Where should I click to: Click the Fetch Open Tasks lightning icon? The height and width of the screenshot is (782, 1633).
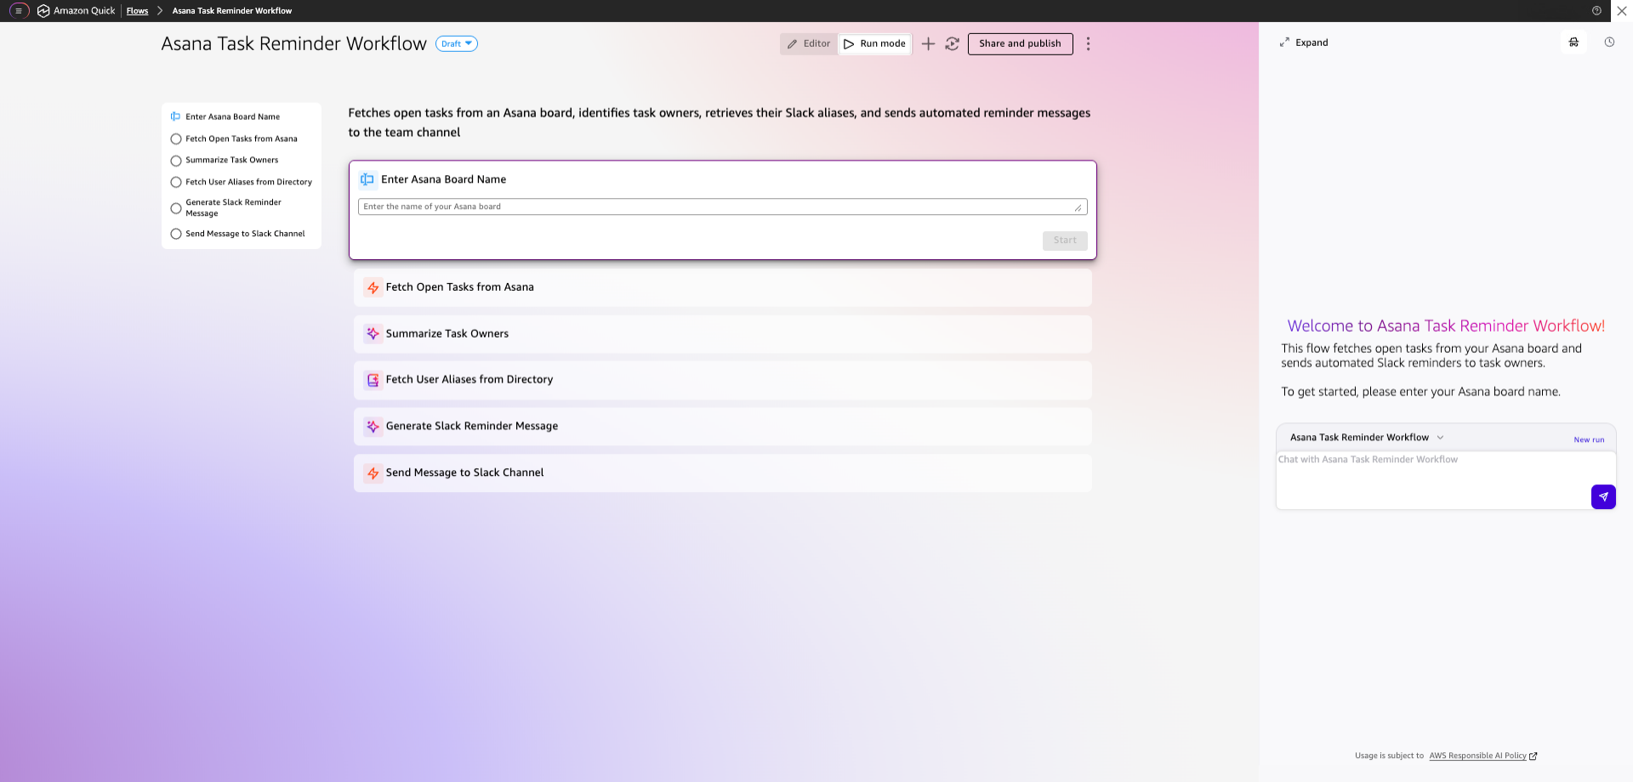click(373, 287)
